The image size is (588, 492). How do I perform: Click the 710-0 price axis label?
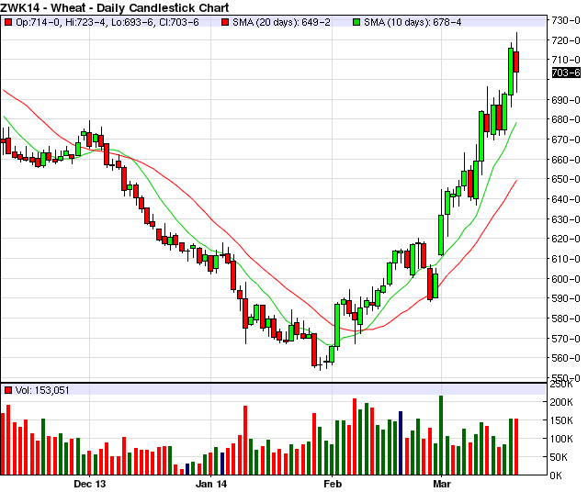pyautogui.click(x=566, y=60)
